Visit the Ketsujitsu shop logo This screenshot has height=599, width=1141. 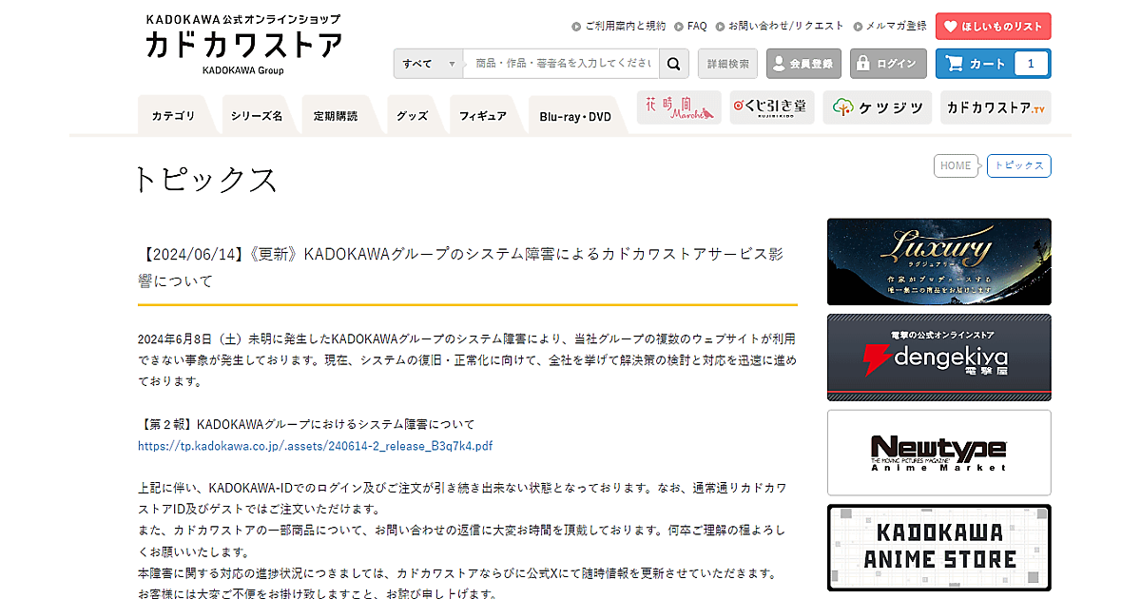point(877,108)
